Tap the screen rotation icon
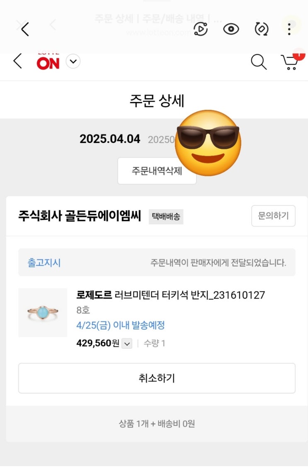The height and width of the screenshot is (476, 308). click(x=261, y=29)
